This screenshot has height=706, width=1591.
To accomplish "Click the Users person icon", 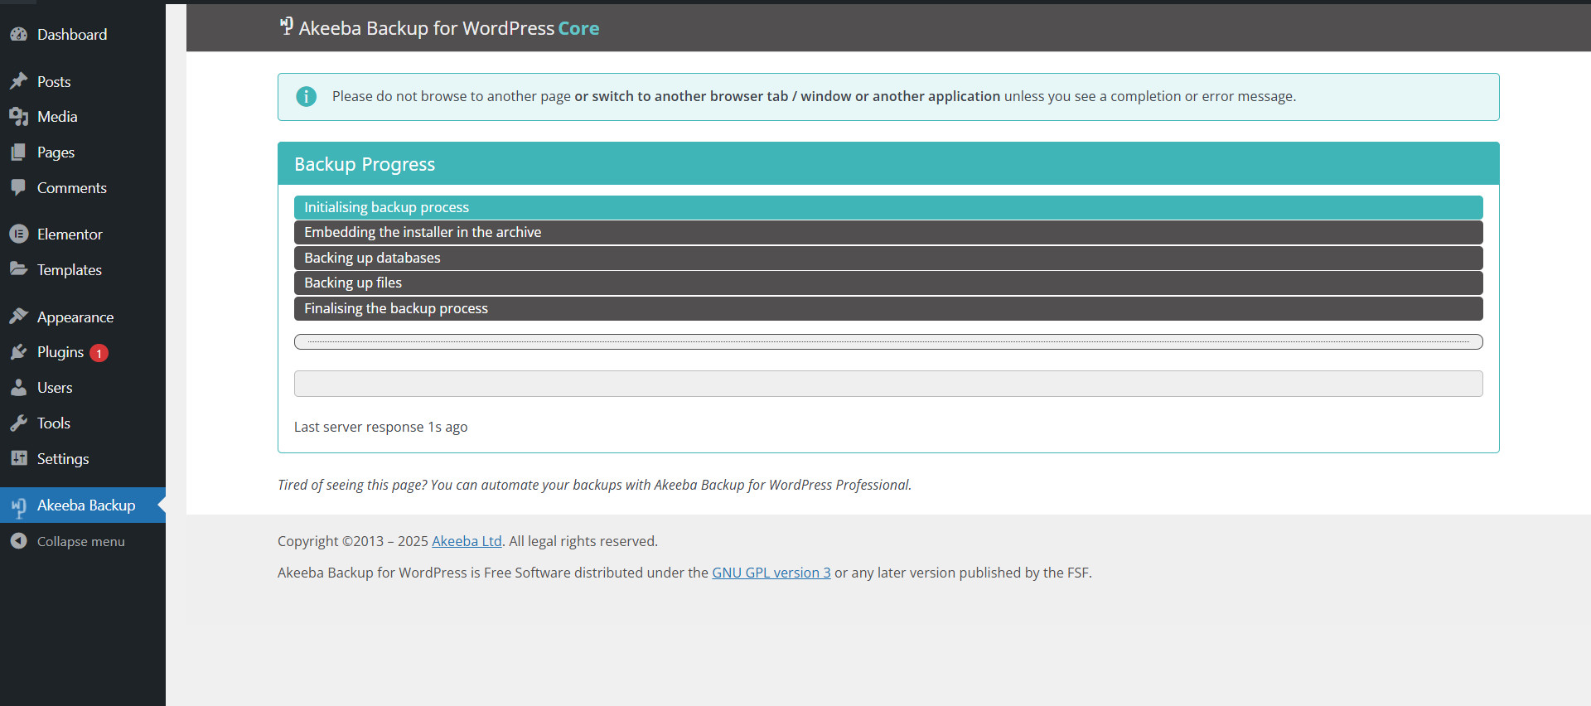I will point(18,388).
